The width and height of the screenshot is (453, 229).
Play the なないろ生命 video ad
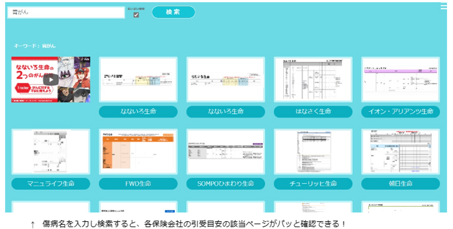click(51, 79)
